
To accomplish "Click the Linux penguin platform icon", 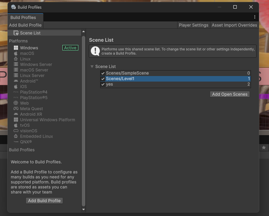I will (16, 59).
